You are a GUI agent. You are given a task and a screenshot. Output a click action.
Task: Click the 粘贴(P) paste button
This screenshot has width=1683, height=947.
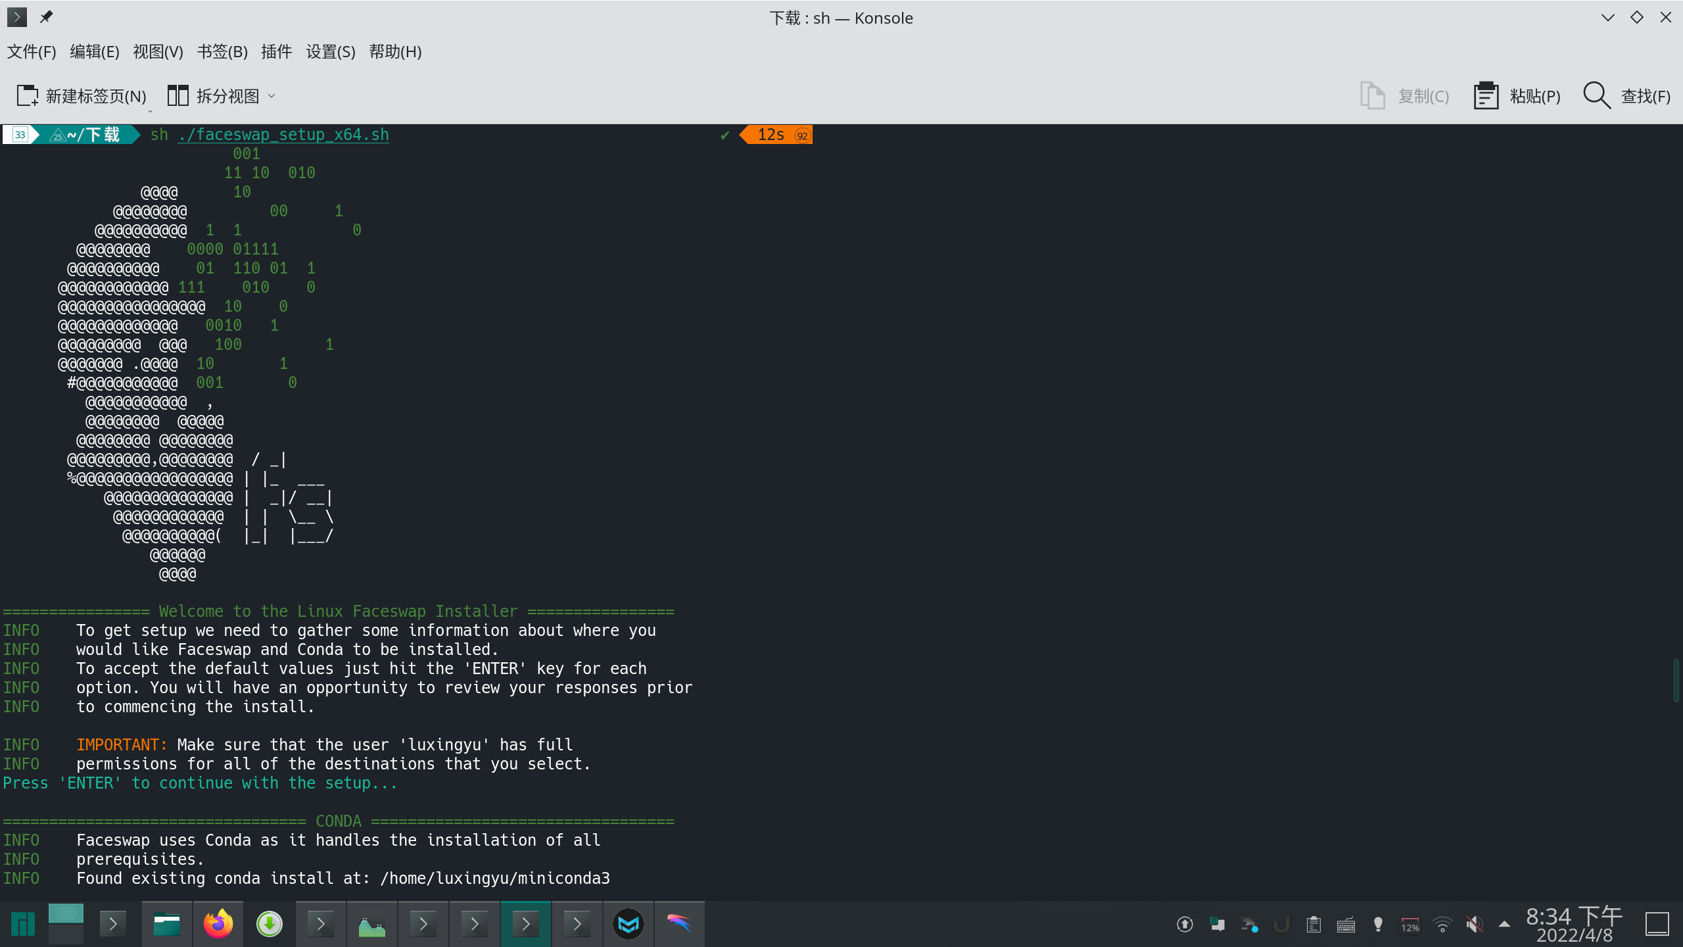[x=1517, y=96]
